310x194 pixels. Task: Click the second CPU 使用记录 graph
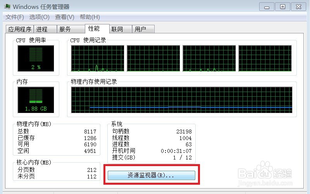coord(153,59)
